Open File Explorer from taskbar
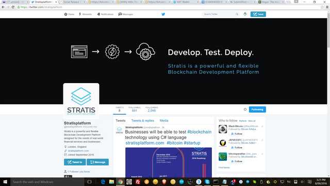The image size is (330, 186). click(x=111, y=182)
